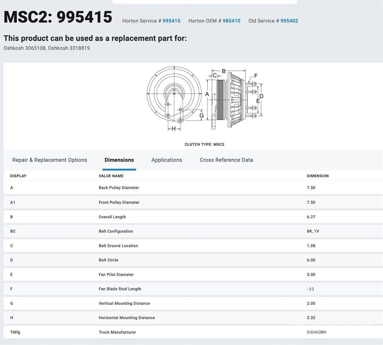Click the front-view clutch diagram with circles
This screenshot has width=383, height=345.
174,96
